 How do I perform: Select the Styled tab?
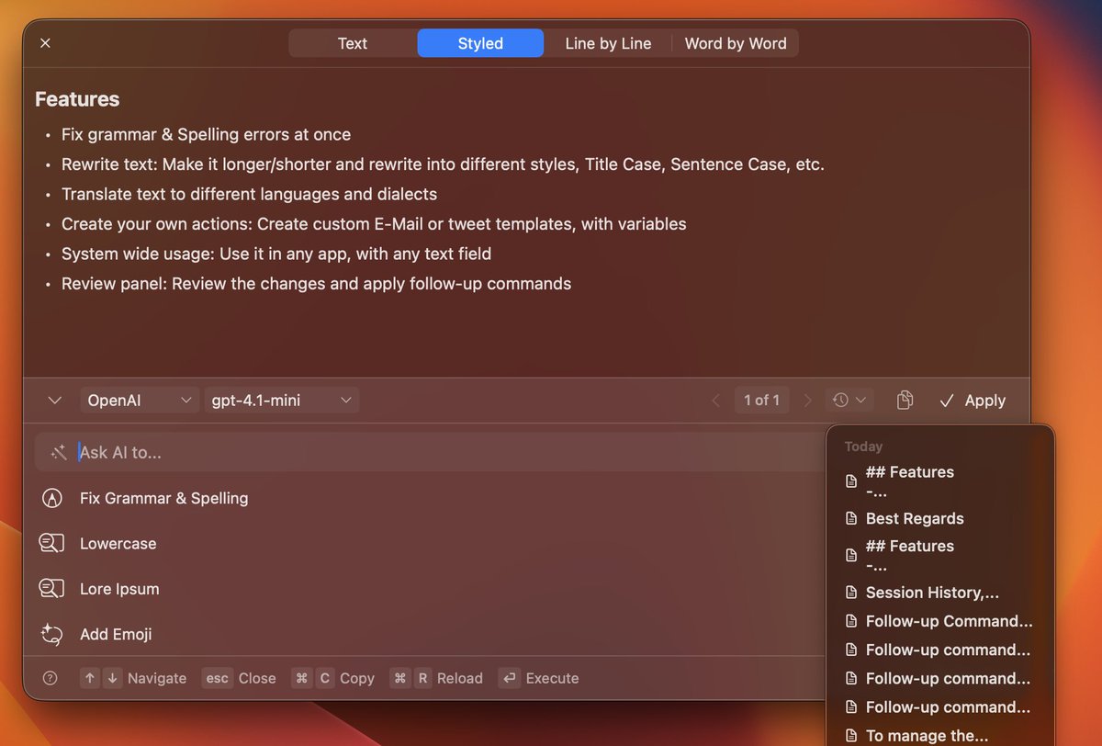click(480, 43)
